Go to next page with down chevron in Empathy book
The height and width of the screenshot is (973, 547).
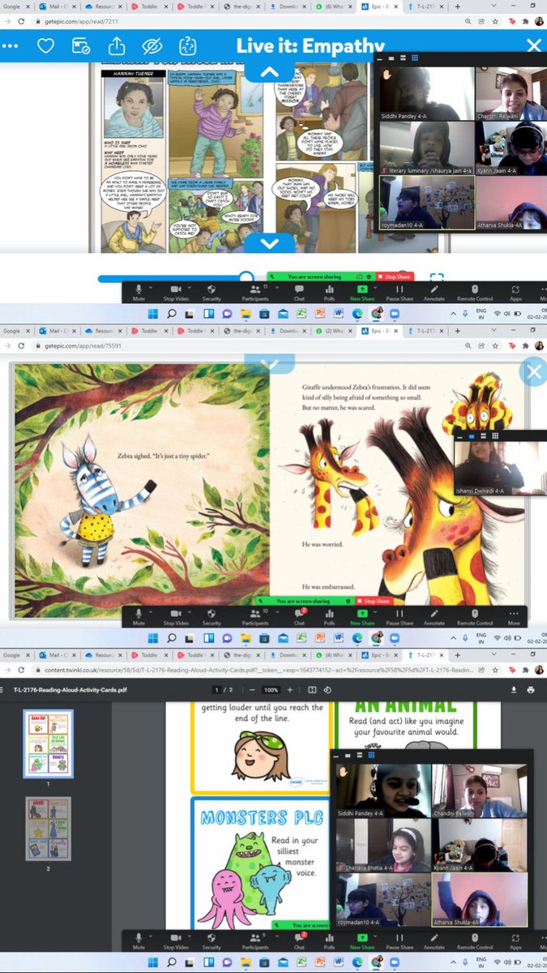click(x=270, y=242)
